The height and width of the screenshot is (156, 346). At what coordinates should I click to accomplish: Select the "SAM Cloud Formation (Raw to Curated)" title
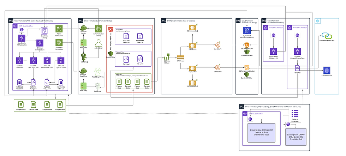click(x=181, y=20)
